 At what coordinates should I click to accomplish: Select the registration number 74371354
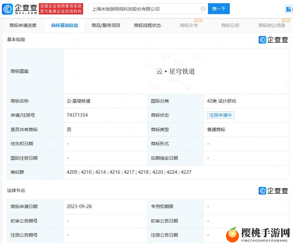pos(77,115)
